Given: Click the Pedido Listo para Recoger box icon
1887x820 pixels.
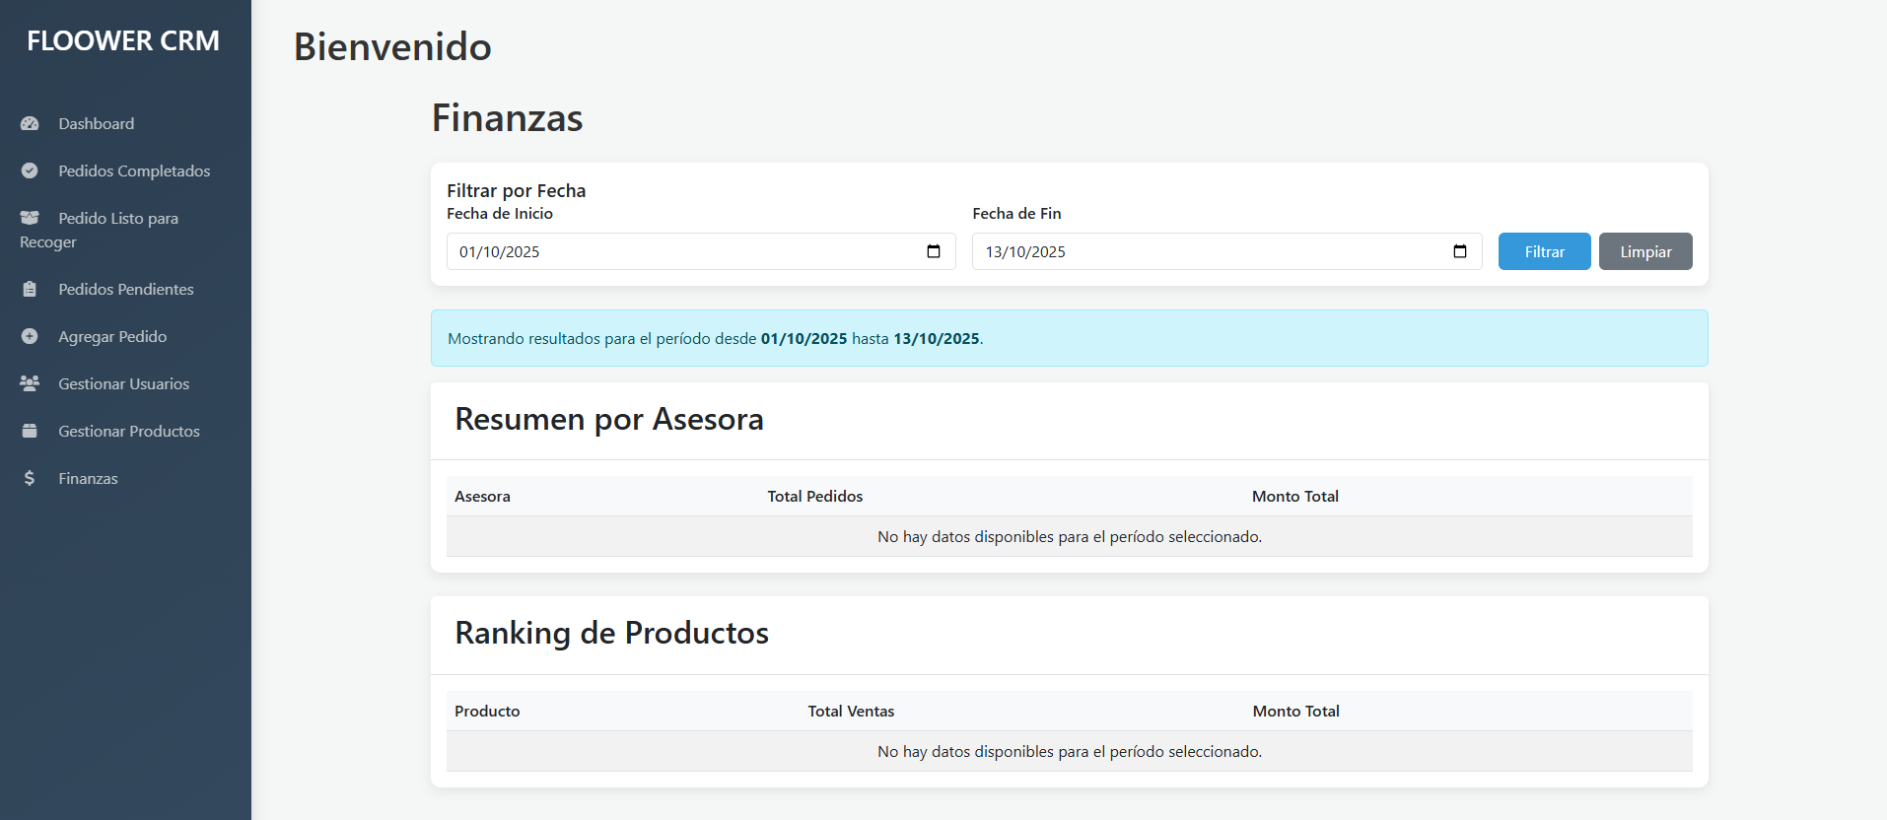Looking at the screenshot, I should pyautogui.click(x=30, y=218).
